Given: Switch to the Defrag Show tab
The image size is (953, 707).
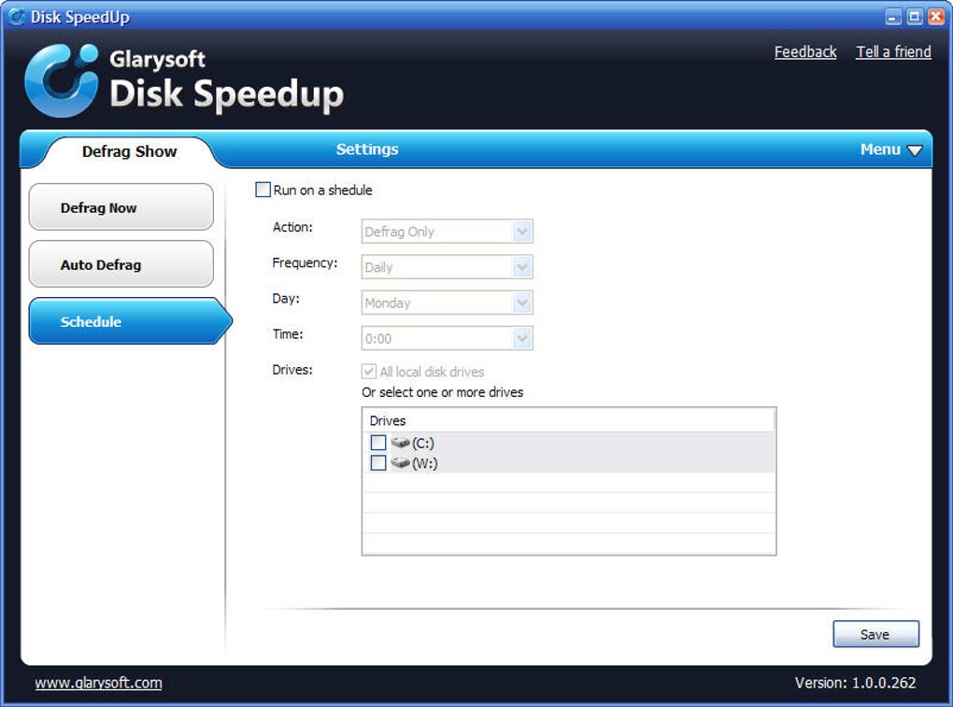Looking at the screenshot, I should coord(130,151).
